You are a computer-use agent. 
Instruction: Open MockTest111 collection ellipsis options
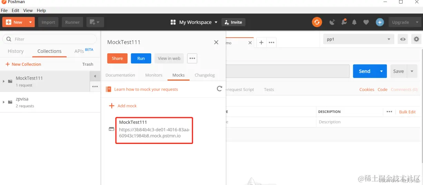[x=95, y=86]
